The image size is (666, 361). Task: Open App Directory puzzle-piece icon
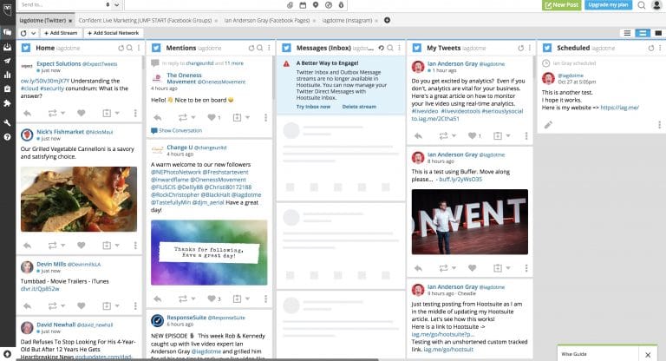click(7, 103)
